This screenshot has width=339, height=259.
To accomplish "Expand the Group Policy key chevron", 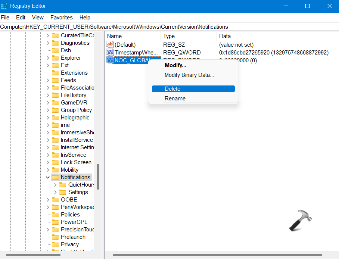I will pyautogui.click(x=48, y=110).
